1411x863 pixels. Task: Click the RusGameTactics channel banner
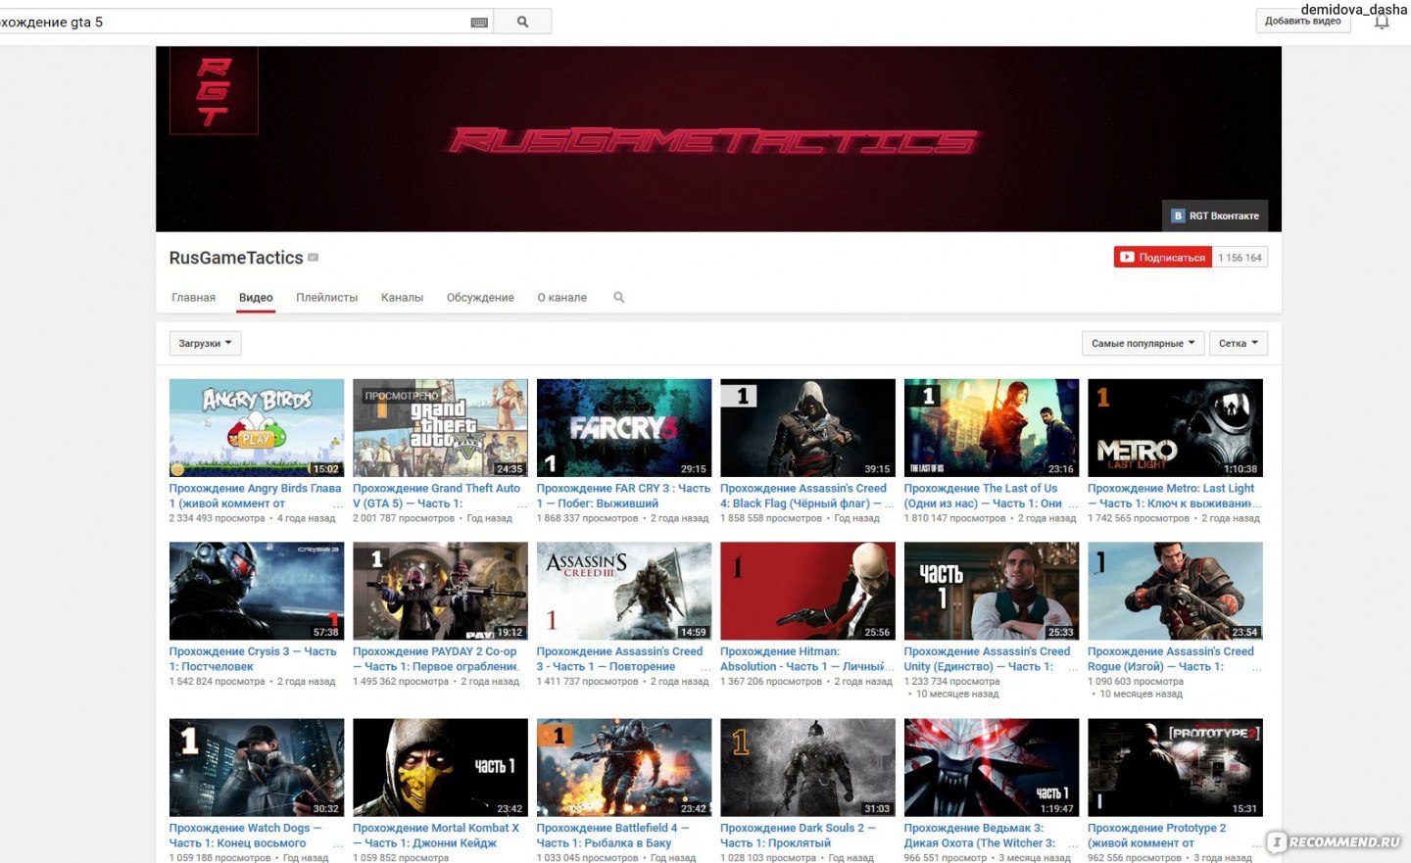tap(718, 139)
